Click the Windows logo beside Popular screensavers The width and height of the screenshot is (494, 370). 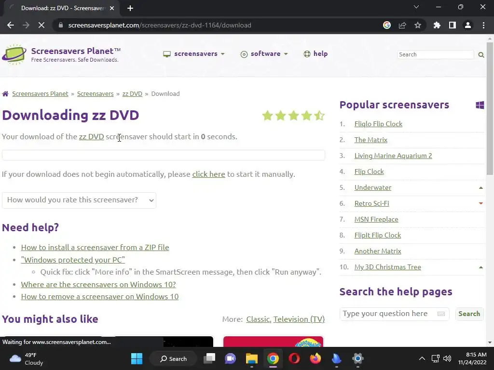pyautogui.click(x=480, y=105)
